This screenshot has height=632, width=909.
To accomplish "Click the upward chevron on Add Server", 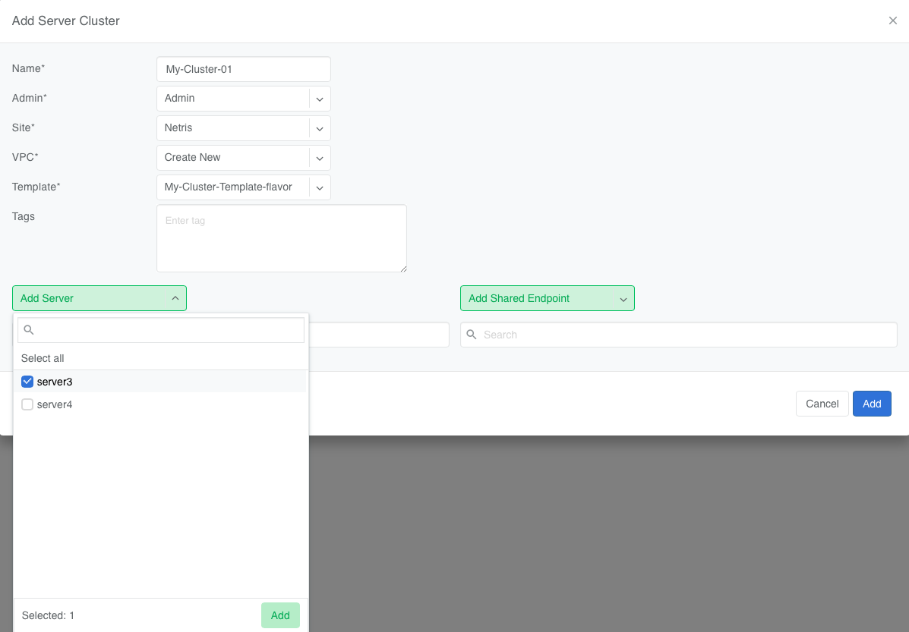I will [175, 298].
